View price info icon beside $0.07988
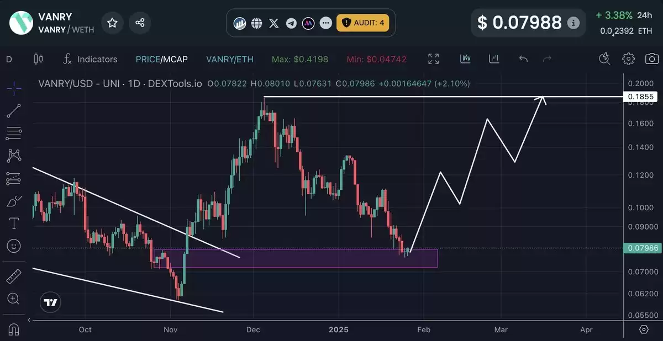The width and height of the screenshot is (663, 341). click(x=573, y=23)
